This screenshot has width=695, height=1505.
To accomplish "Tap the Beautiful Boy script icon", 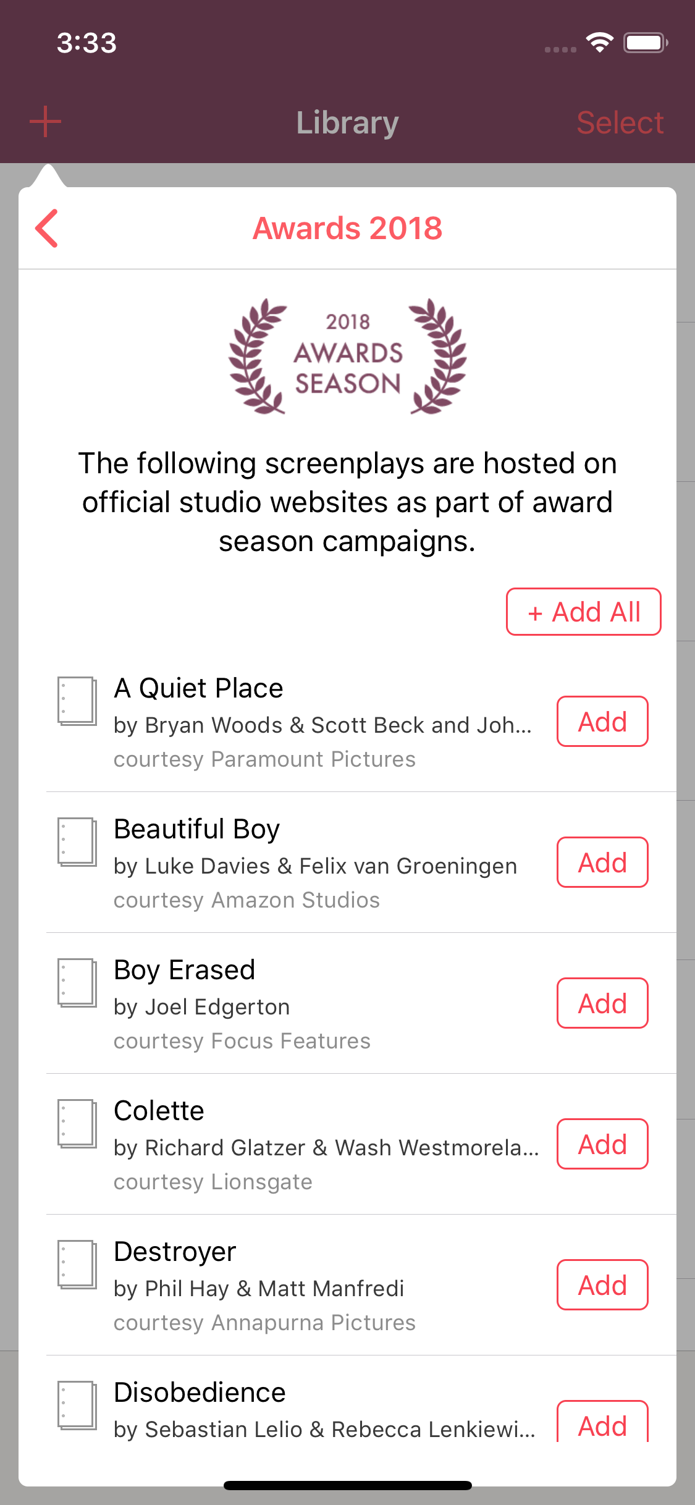I will (x=77, y=841).
